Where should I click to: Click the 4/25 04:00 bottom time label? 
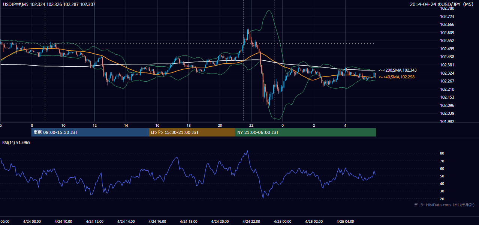point(345,221)
